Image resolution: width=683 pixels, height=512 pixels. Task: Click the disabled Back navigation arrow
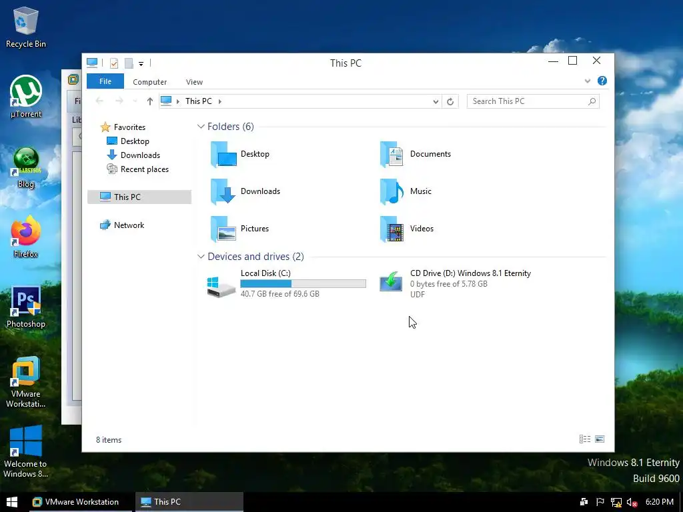[100, 101]
